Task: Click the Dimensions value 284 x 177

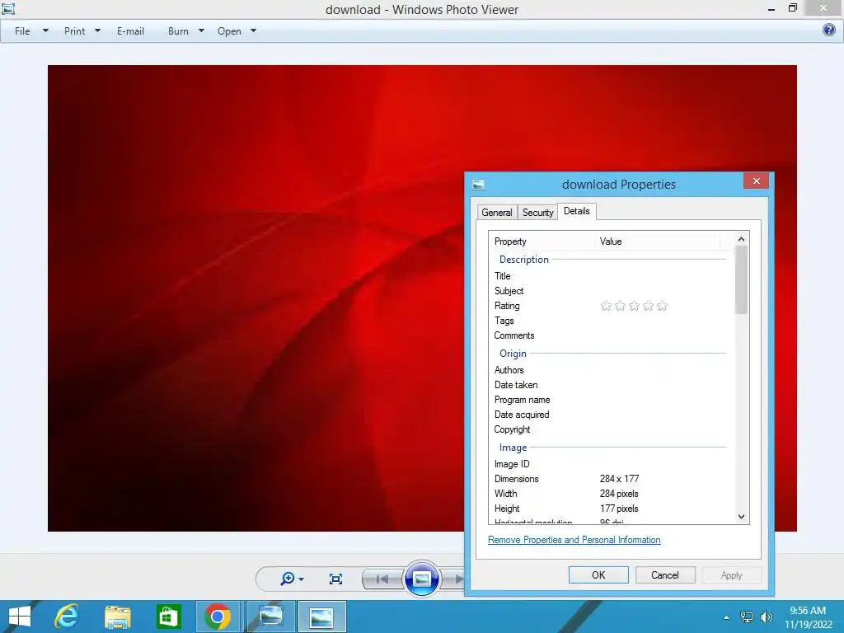Action: click(619, 479)
